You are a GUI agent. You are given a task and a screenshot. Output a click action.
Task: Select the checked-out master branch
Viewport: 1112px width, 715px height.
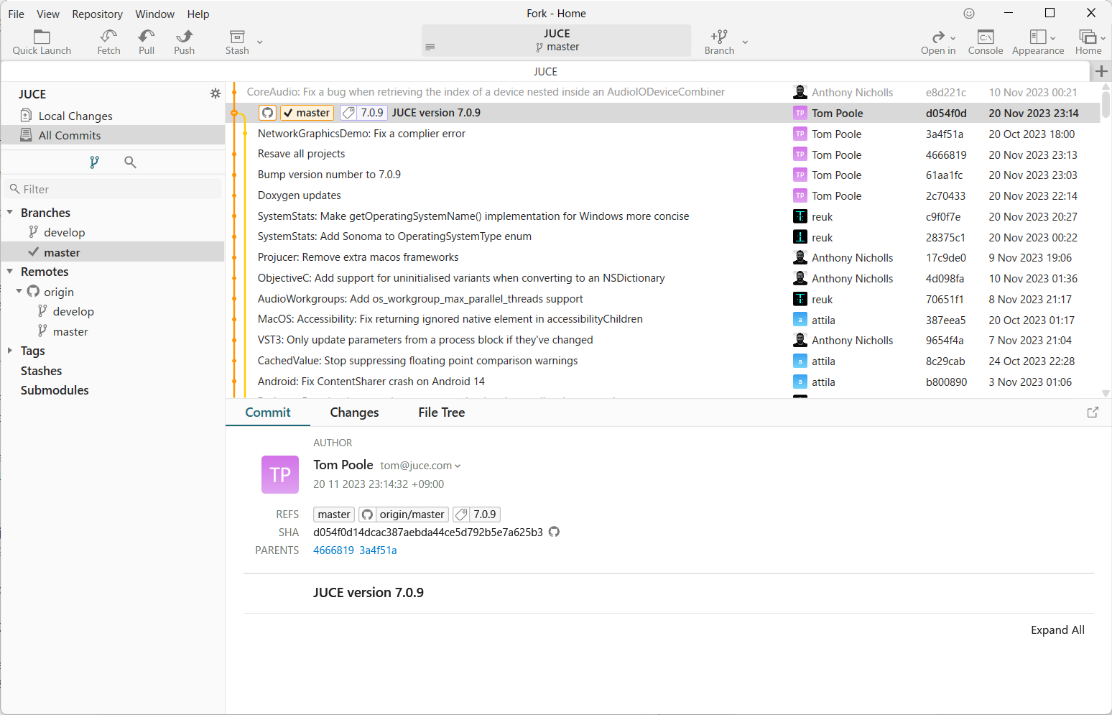[x=113, y=252]
